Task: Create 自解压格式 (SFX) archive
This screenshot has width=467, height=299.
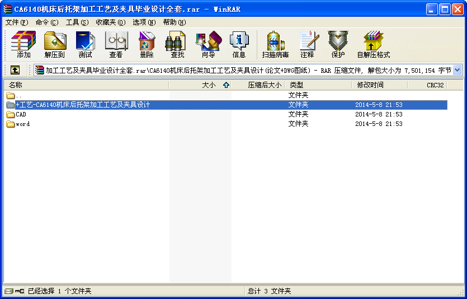Action: (373, 45)
